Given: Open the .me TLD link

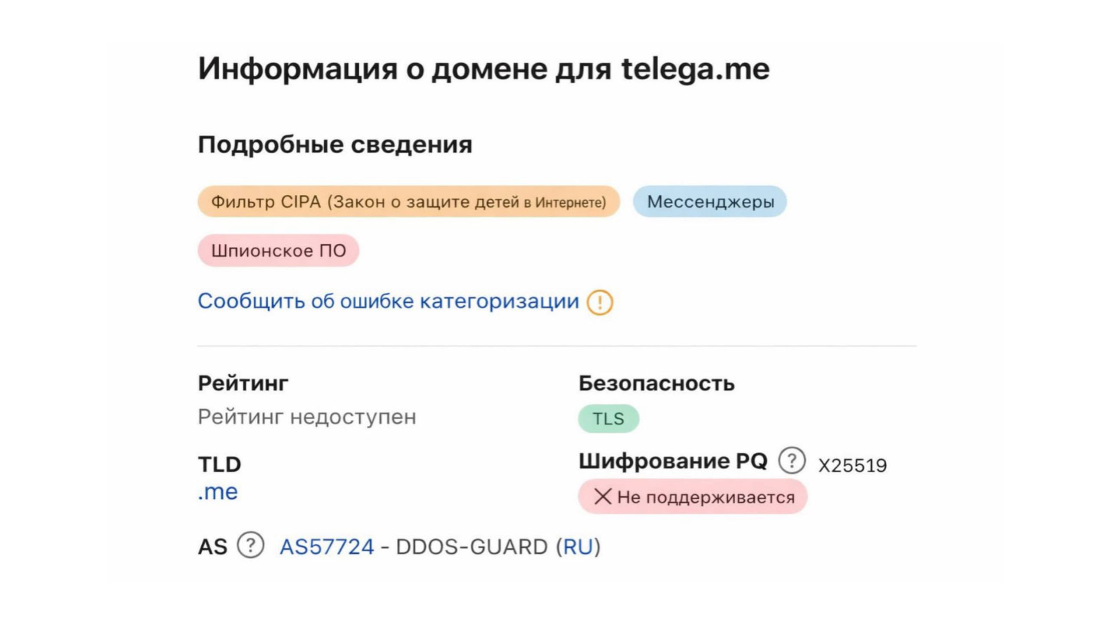Looking at the screenshot, I should (218, 492).
